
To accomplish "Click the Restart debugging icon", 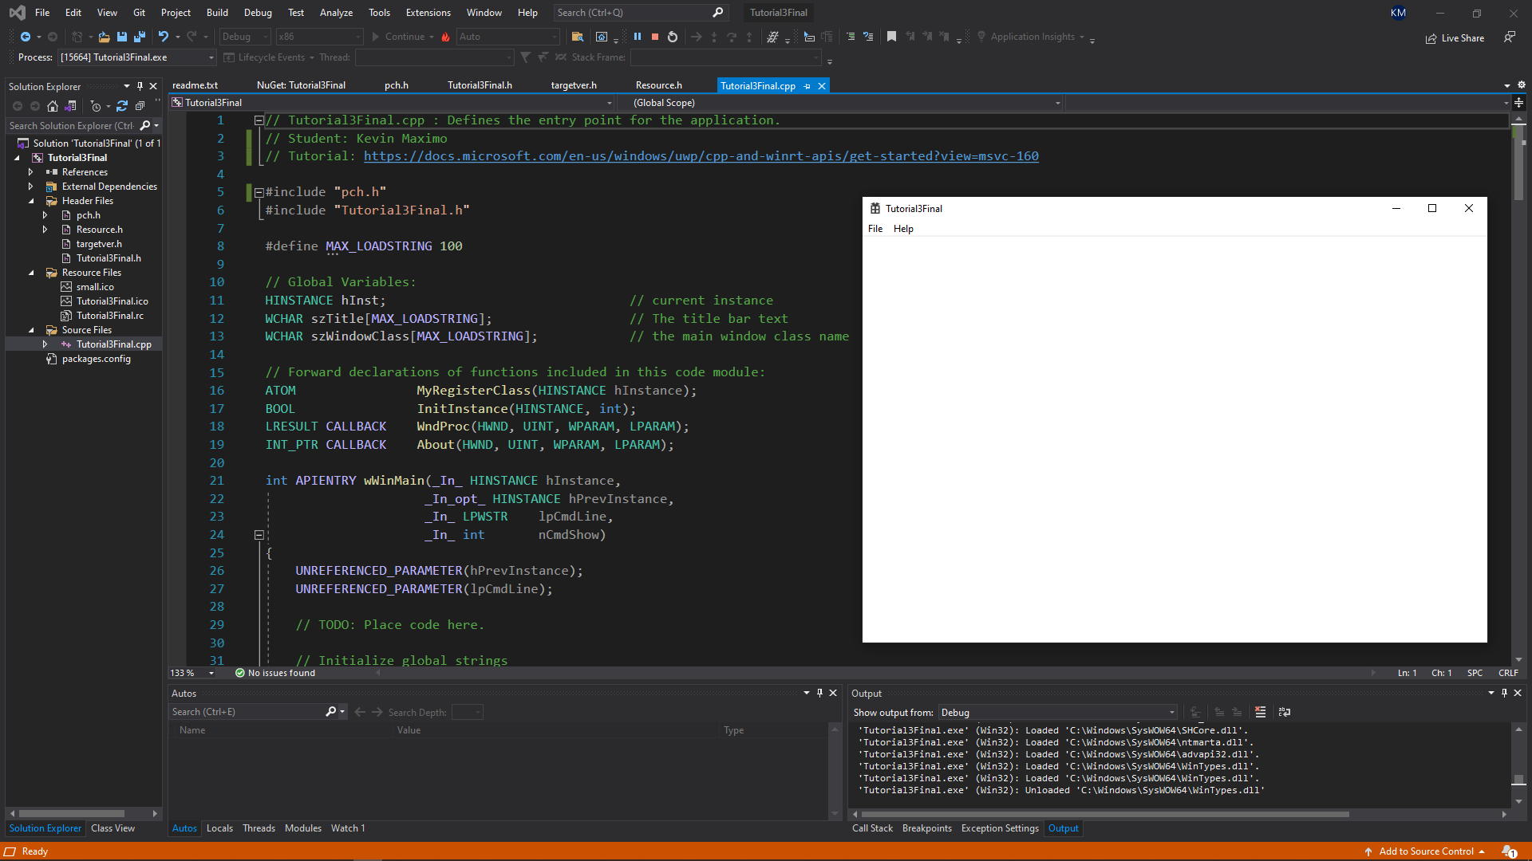I will (672, 36).
